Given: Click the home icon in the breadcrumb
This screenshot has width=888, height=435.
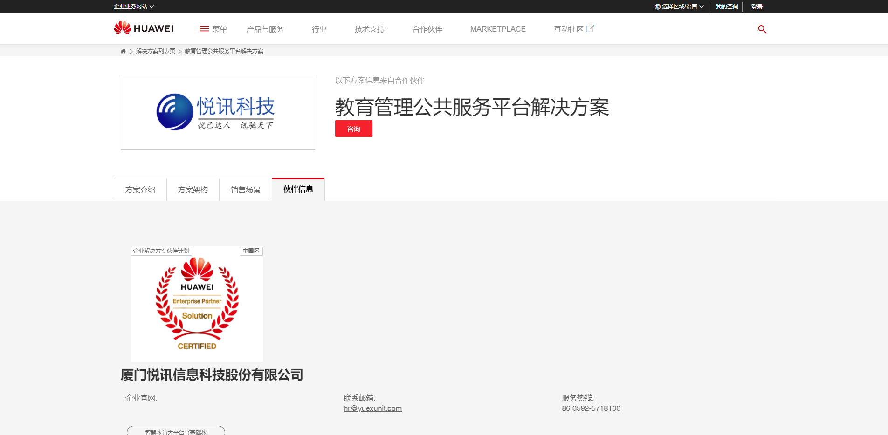Looking at the screenshot, I should coord(123,51).
